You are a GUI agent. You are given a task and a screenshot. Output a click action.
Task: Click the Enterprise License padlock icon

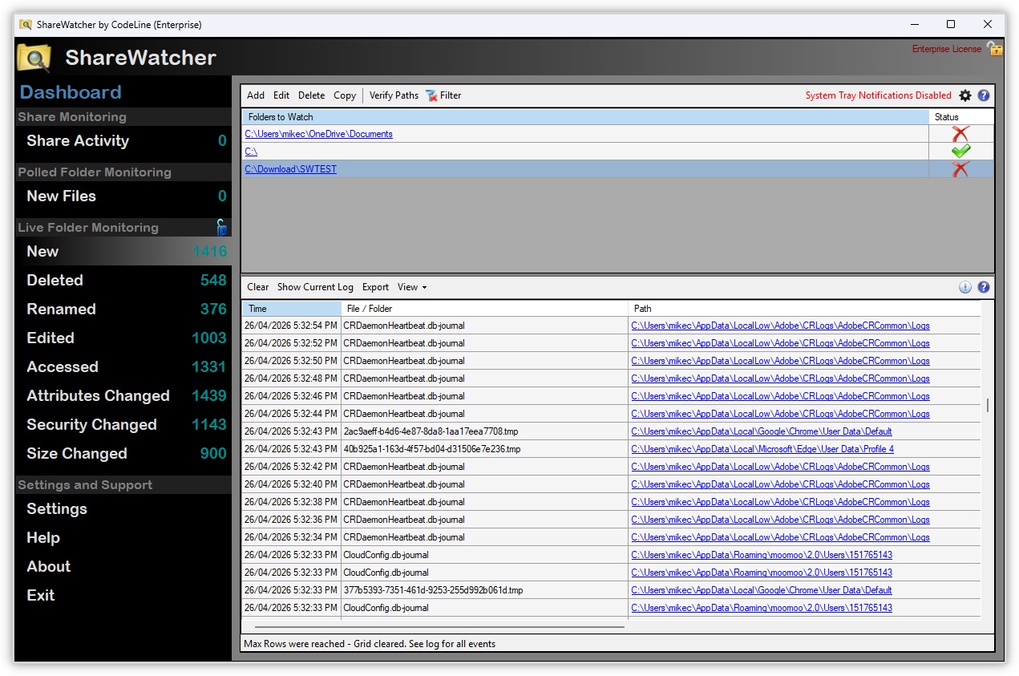tap(995, 49)
